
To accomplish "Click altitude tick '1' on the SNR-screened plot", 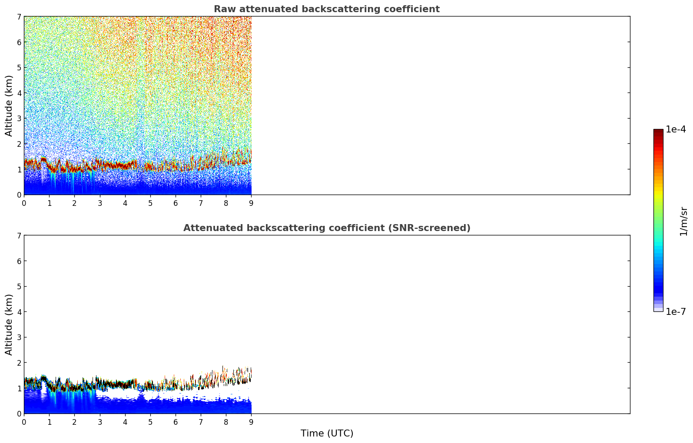I will pos(19,388).
